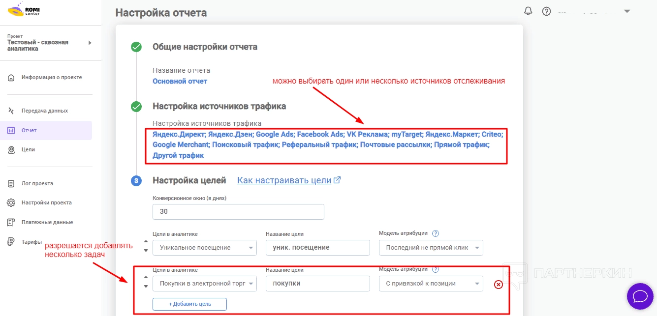Go to Информация о проекте
The image size is (657, 316).
tap(51, 77)
